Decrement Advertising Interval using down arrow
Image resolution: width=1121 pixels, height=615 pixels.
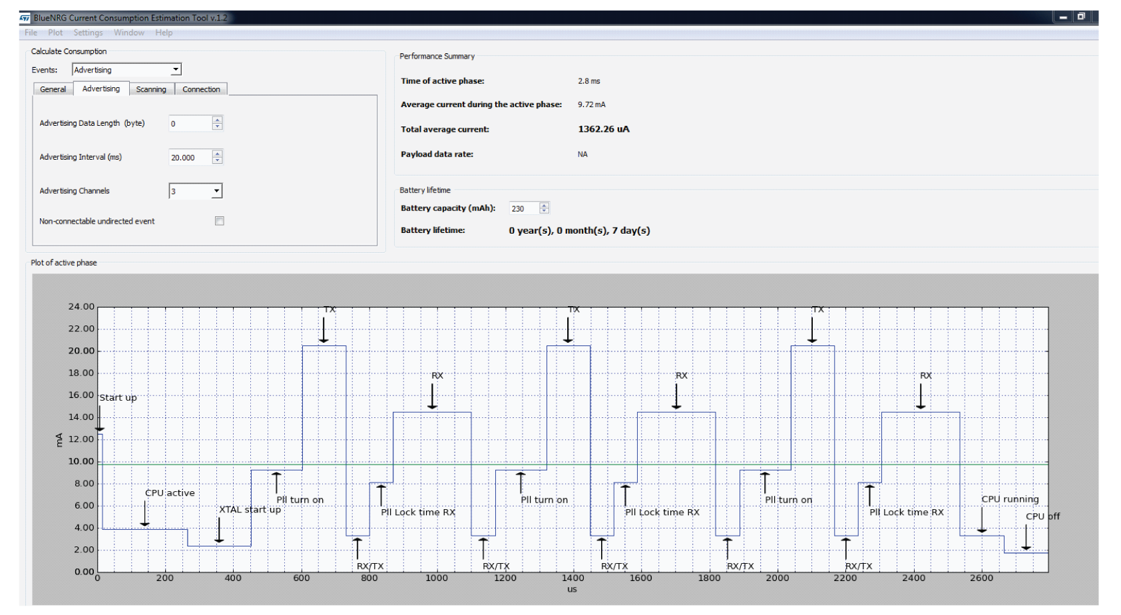tap(217, 160)
